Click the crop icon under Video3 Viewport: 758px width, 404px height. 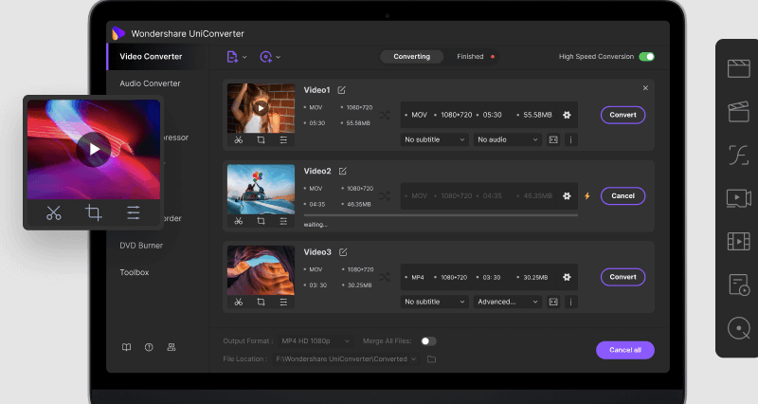coord(262,302)
